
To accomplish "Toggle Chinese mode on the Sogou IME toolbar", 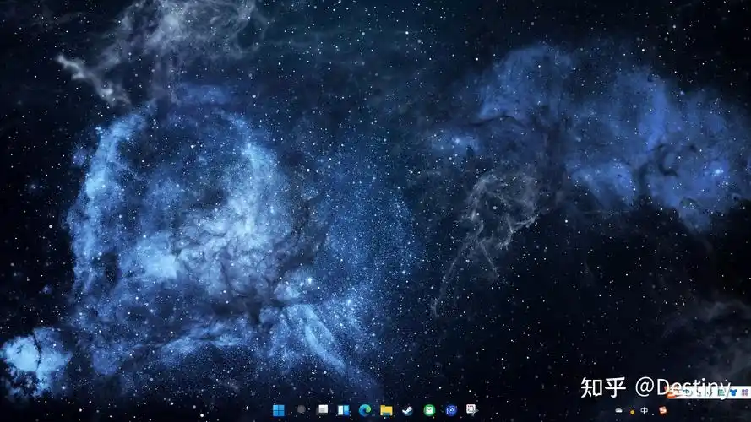I will tap(688, 392).
